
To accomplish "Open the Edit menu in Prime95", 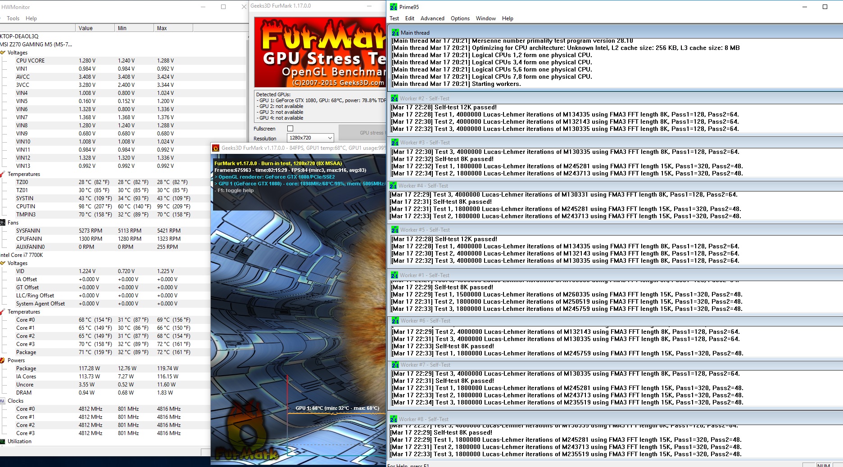I will [410, 18].
